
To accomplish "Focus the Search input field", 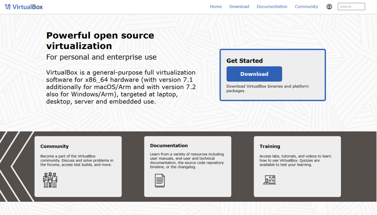I will click(351, 7).
